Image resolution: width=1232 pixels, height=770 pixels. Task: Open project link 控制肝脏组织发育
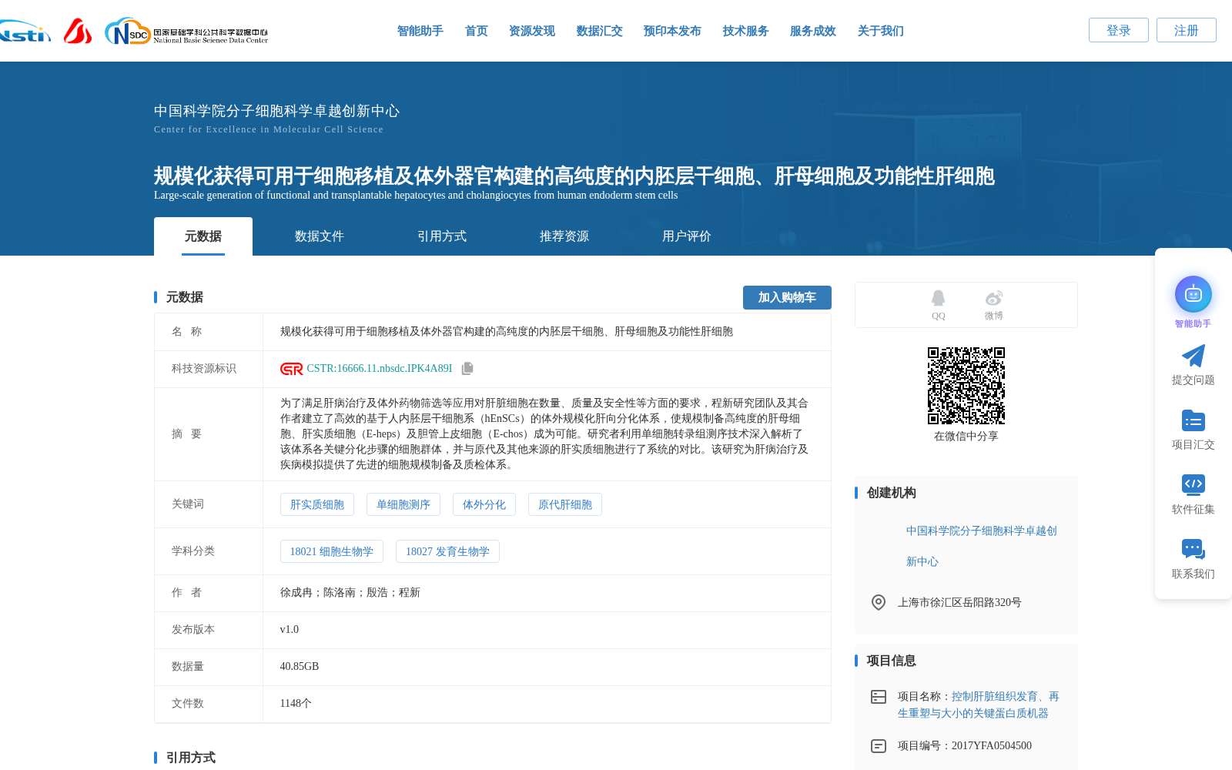click(x=979, y=705)
